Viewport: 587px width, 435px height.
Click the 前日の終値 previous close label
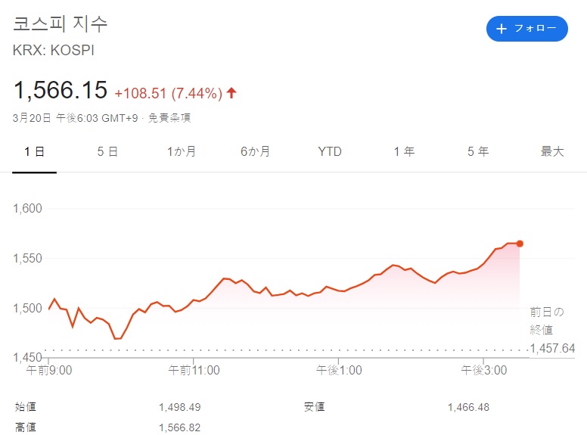tap(547, 321)
